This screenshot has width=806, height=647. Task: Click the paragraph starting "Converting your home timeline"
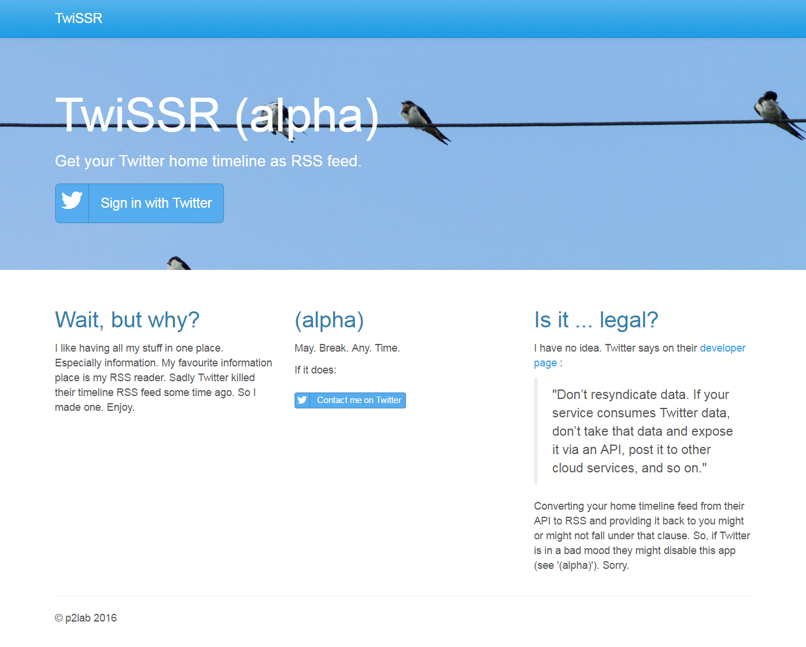tap(642, 536)
